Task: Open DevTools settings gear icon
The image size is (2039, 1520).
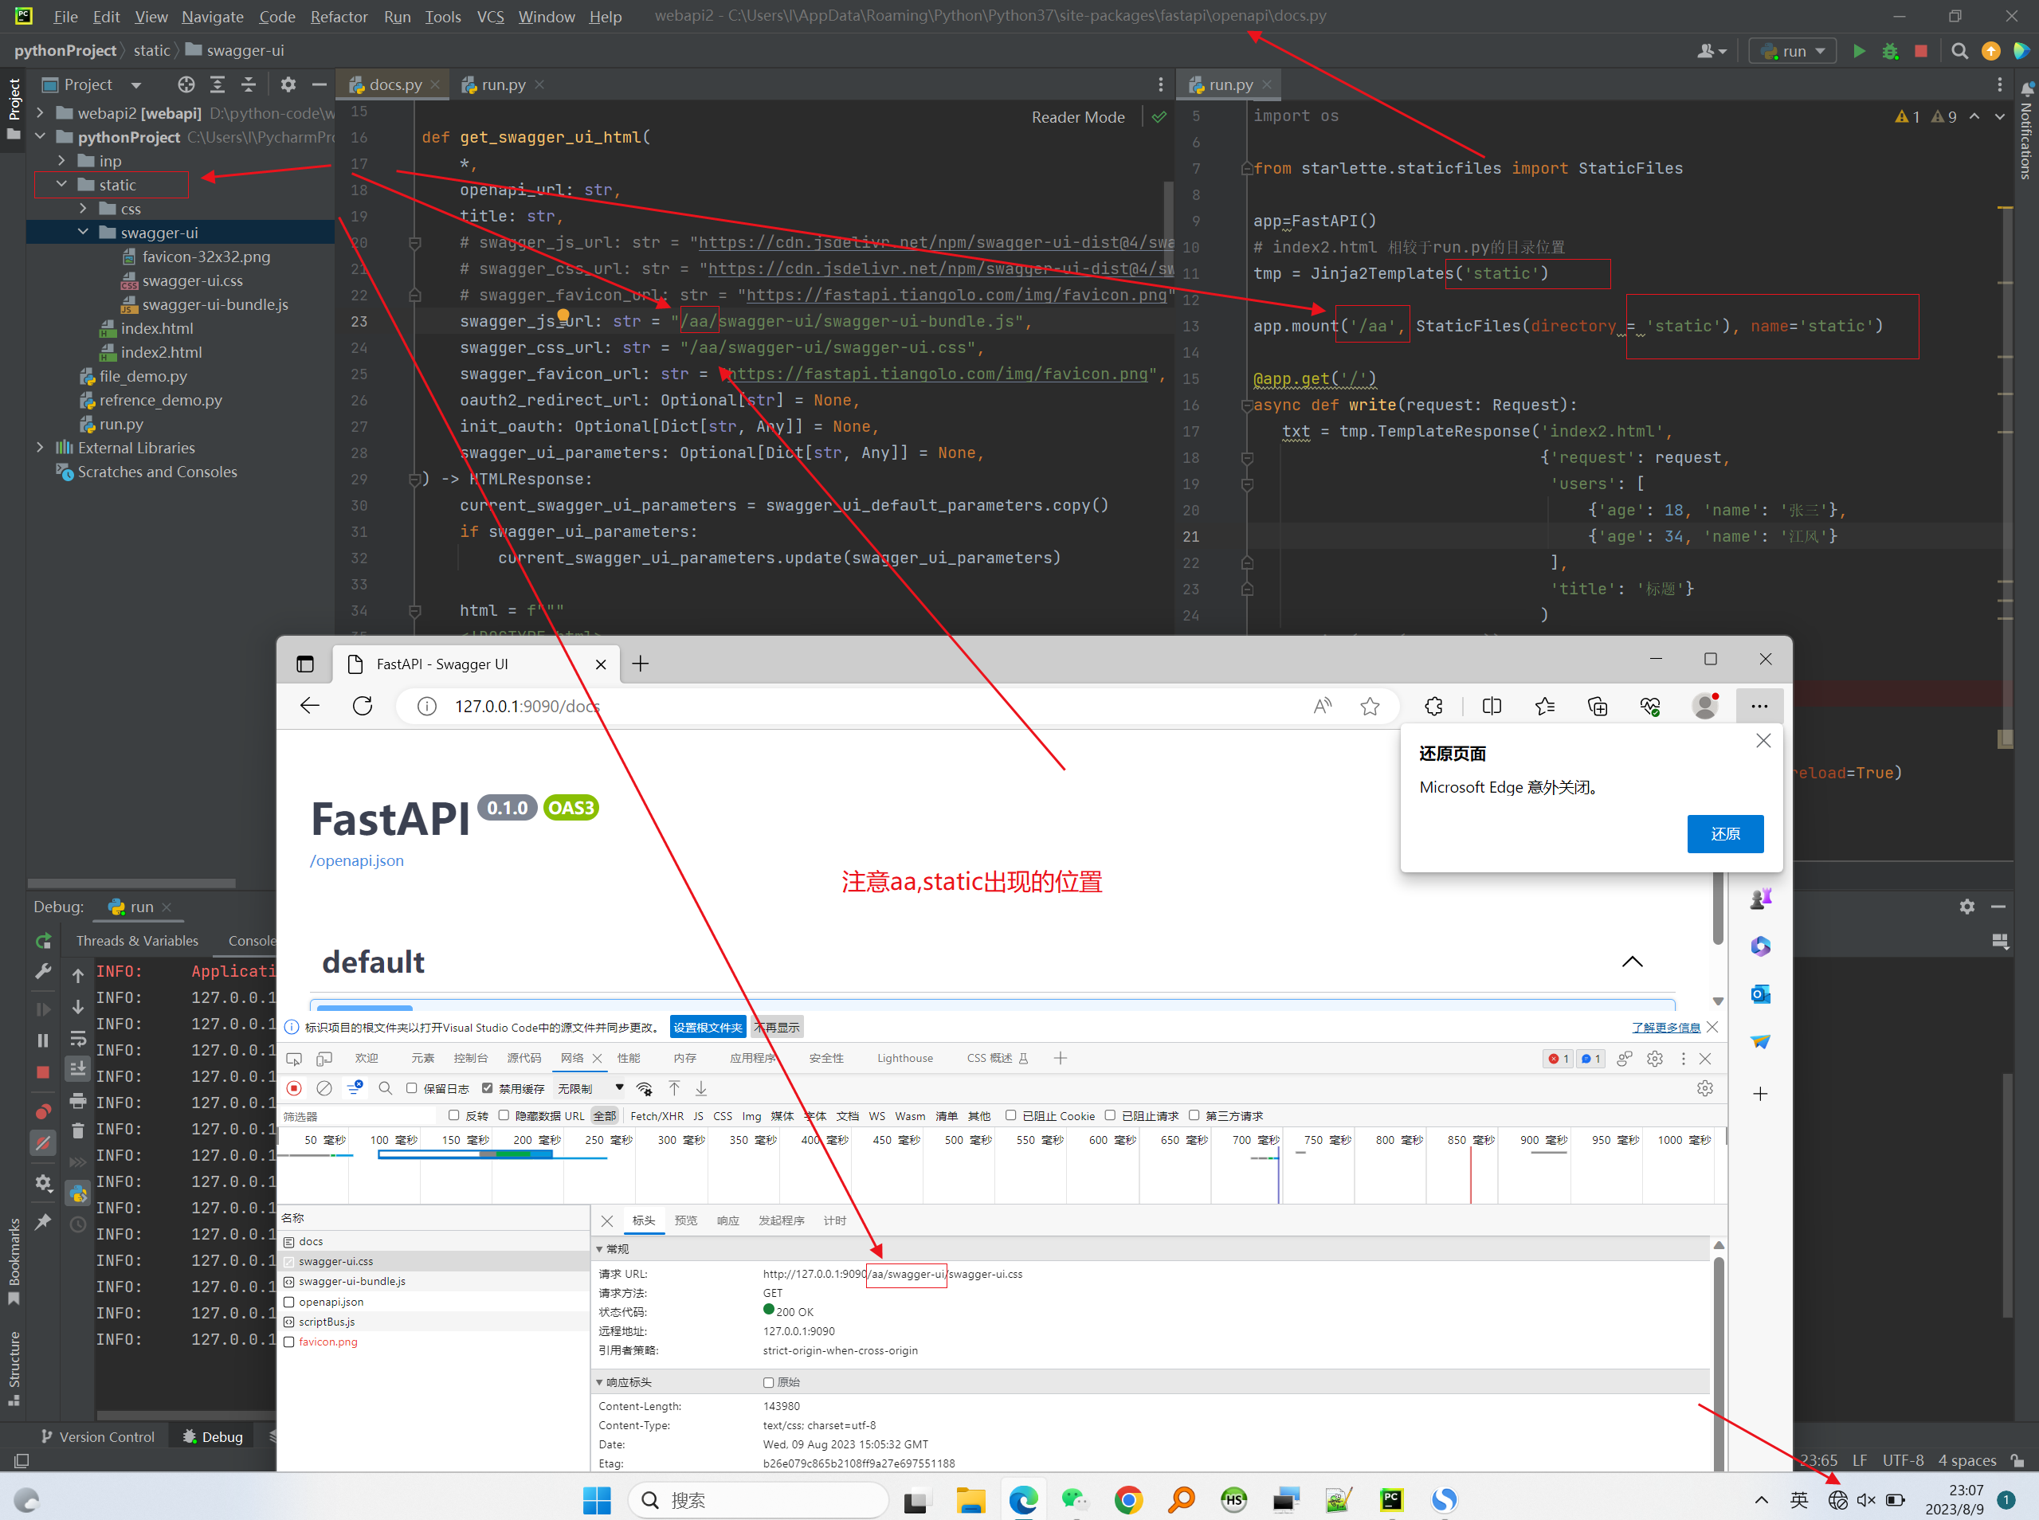Action: coord(1654,1058)
